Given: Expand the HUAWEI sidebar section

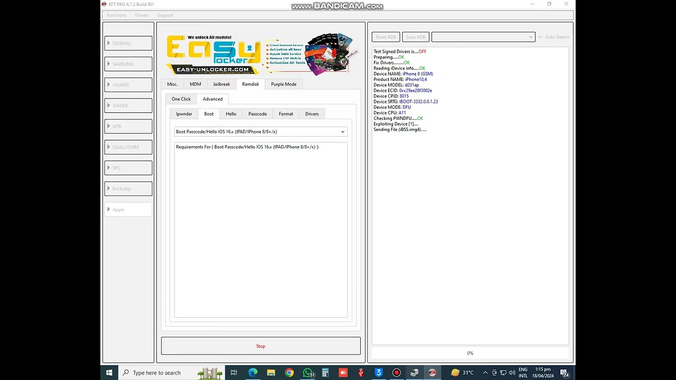Looking at the screenshot, I should [128, 84].
